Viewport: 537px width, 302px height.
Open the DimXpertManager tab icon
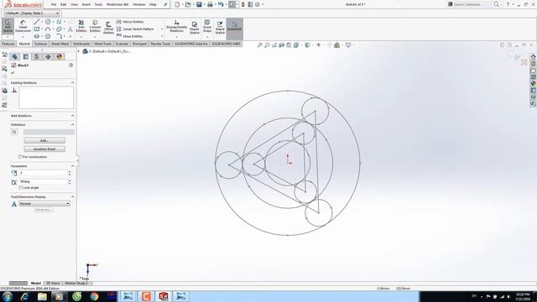[x=48, y=57]
